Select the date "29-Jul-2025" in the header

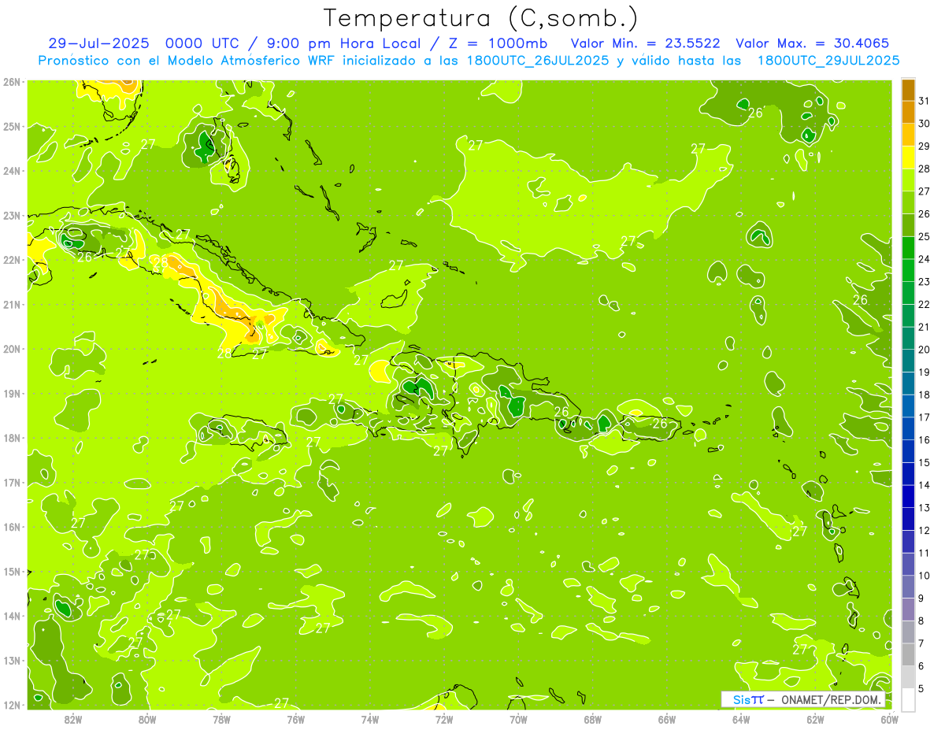click(x=97, y=43)
